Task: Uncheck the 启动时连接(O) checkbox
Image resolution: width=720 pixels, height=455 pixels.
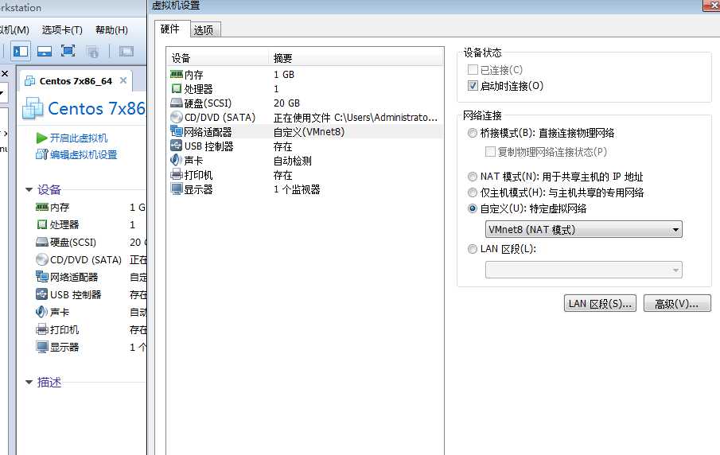Action: pos(473,85)
